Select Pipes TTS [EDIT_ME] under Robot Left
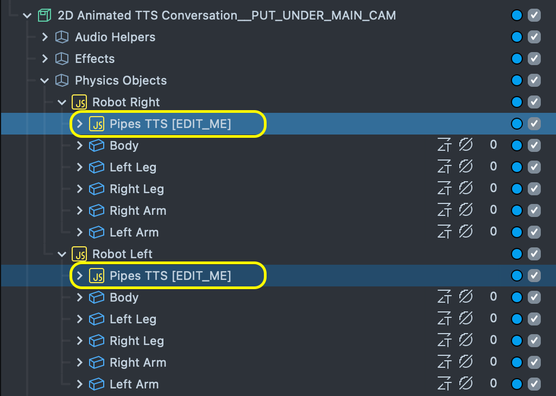 point(170,276)
